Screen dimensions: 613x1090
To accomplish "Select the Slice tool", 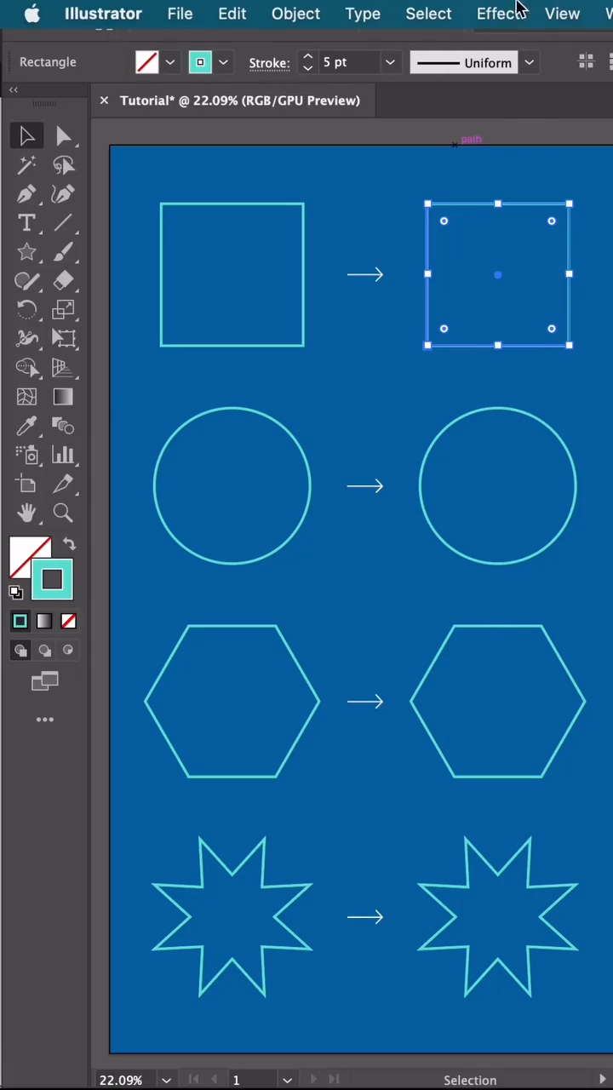I will [63, 484].
